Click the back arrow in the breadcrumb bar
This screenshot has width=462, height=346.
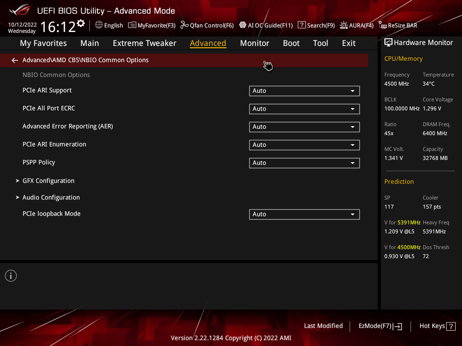[x=15, y=60]
